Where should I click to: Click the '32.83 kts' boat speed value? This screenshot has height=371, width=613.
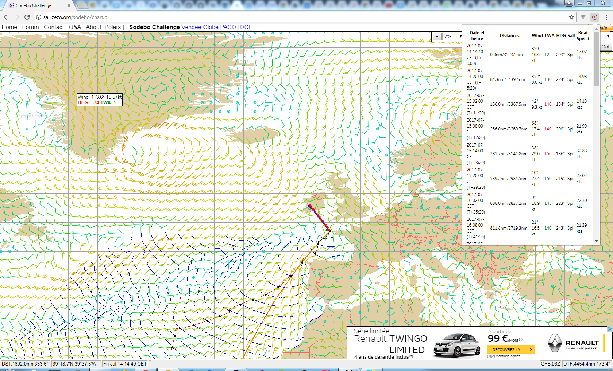[582, 154]
